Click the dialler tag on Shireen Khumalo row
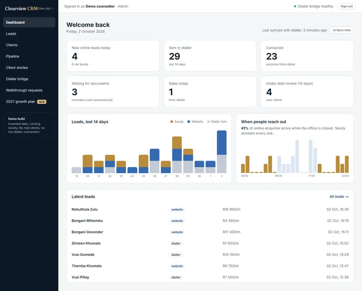 [176, 244]
